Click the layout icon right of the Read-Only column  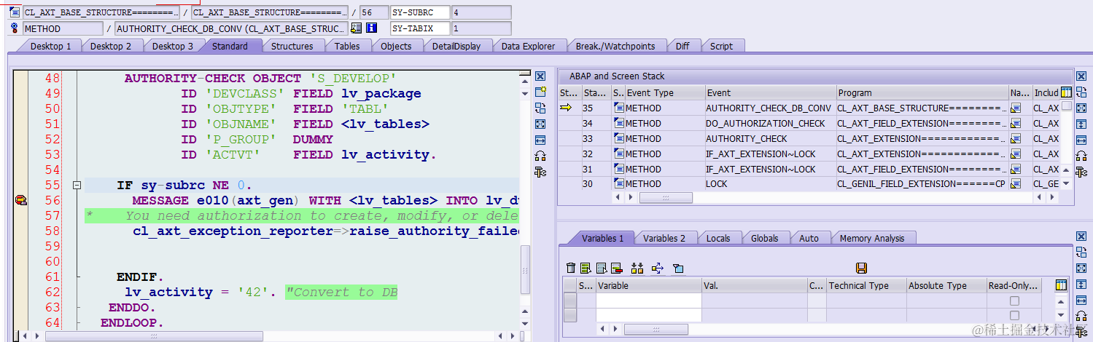1061,285
